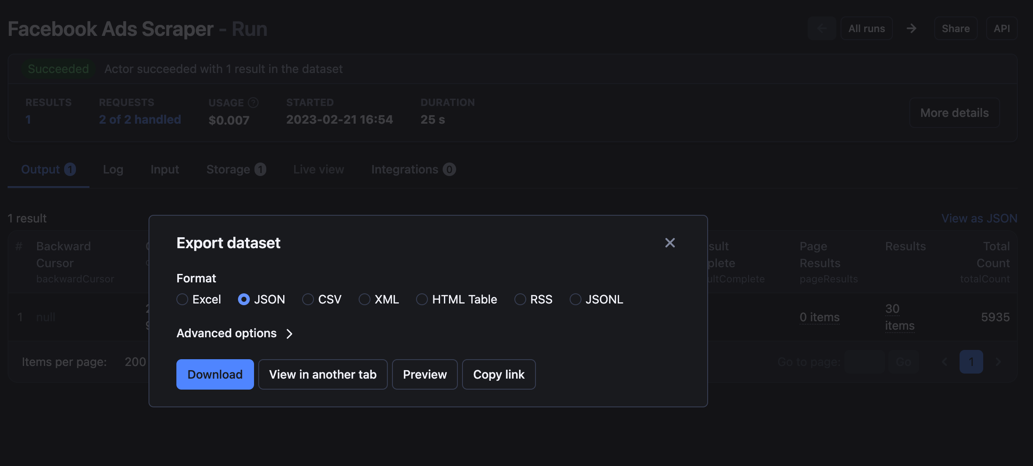Screen dimensions: 1033x466
Task: Switch to the Input tab
Action: pos(164,168)
